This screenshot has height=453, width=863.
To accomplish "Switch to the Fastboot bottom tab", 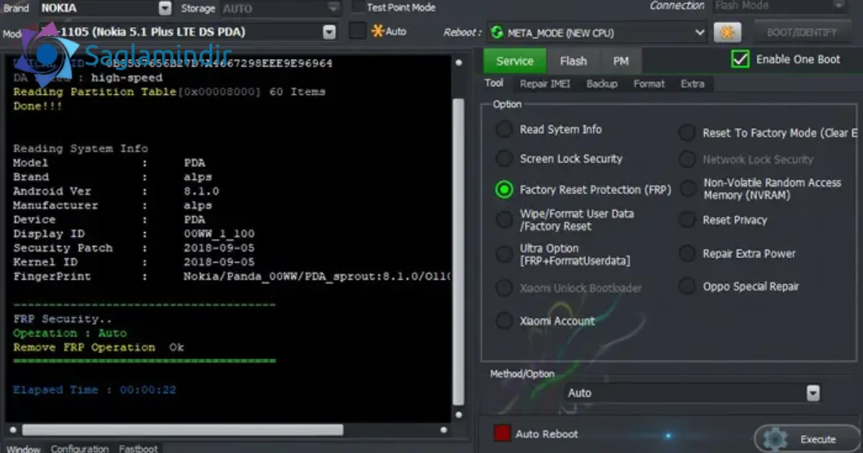I will coord(138,448).
